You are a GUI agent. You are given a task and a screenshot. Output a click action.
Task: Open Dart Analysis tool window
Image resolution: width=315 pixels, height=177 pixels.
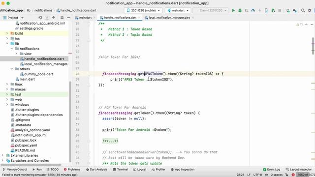point(96,169)
